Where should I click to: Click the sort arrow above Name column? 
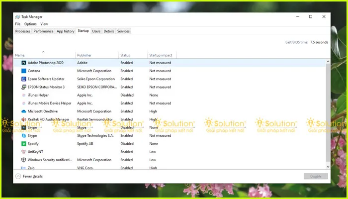[43, 52]
